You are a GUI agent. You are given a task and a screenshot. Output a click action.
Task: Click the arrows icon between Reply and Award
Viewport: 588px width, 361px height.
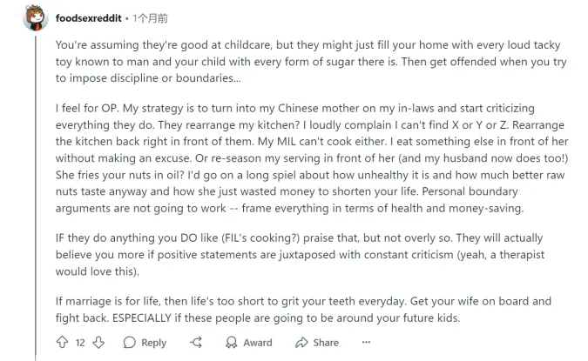[196, 343]
